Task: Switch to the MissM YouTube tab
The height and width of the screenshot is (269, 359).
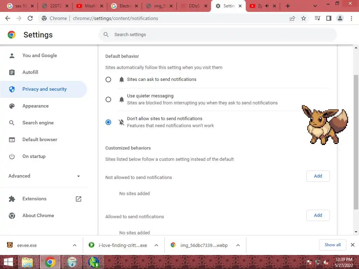Action: (x=90, y=6)
